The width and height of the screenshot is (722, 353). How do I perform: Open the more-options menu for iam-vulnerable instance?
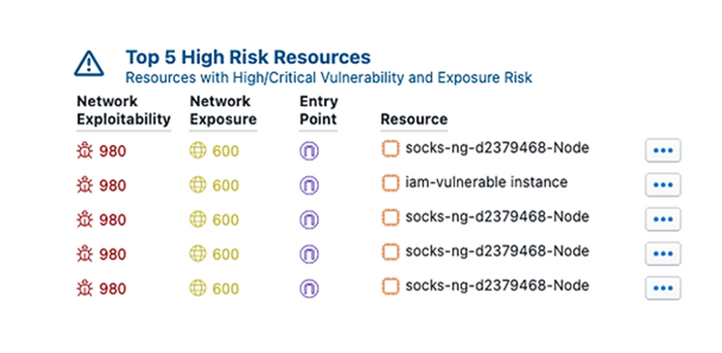[662, 185]
